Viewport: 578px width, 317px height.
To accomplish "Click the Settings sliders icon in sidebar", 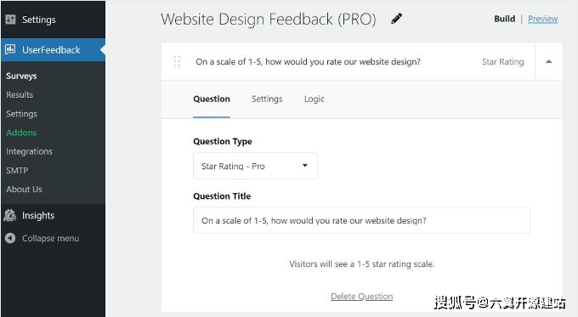I will coord(11,20).
